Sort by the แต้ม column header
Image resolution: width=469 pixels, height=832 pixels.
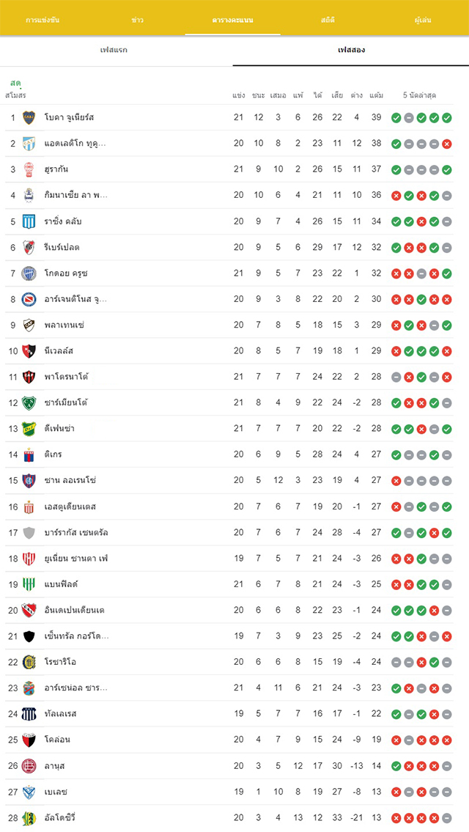[x=376, y=95]
